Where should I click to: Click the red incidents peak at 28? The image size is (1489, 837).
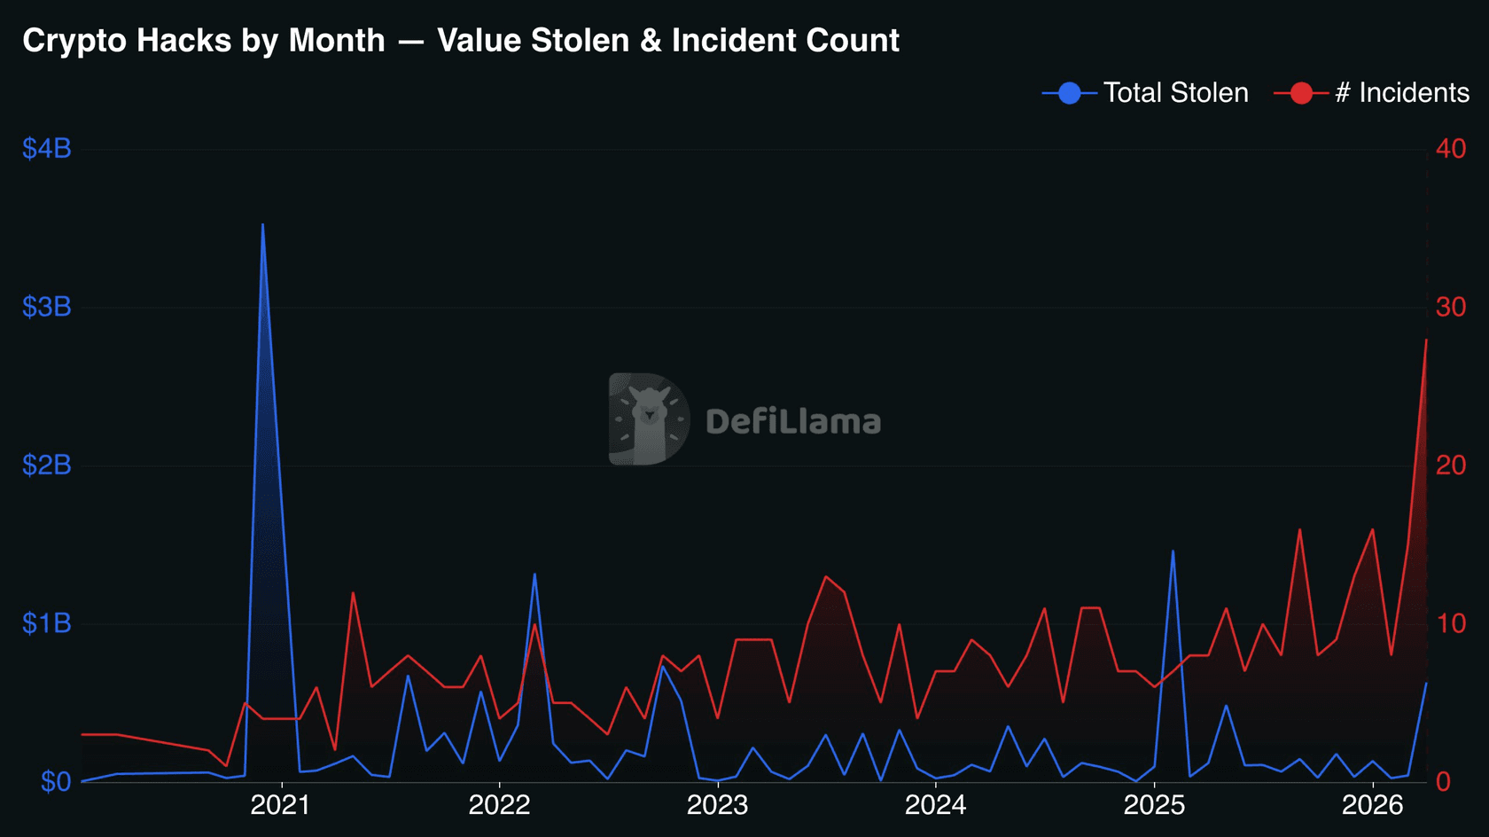point(1425,340)
